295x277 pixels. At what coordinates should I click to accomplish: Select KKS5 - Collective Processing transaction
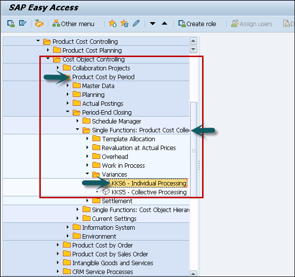(x=148, y=192)
